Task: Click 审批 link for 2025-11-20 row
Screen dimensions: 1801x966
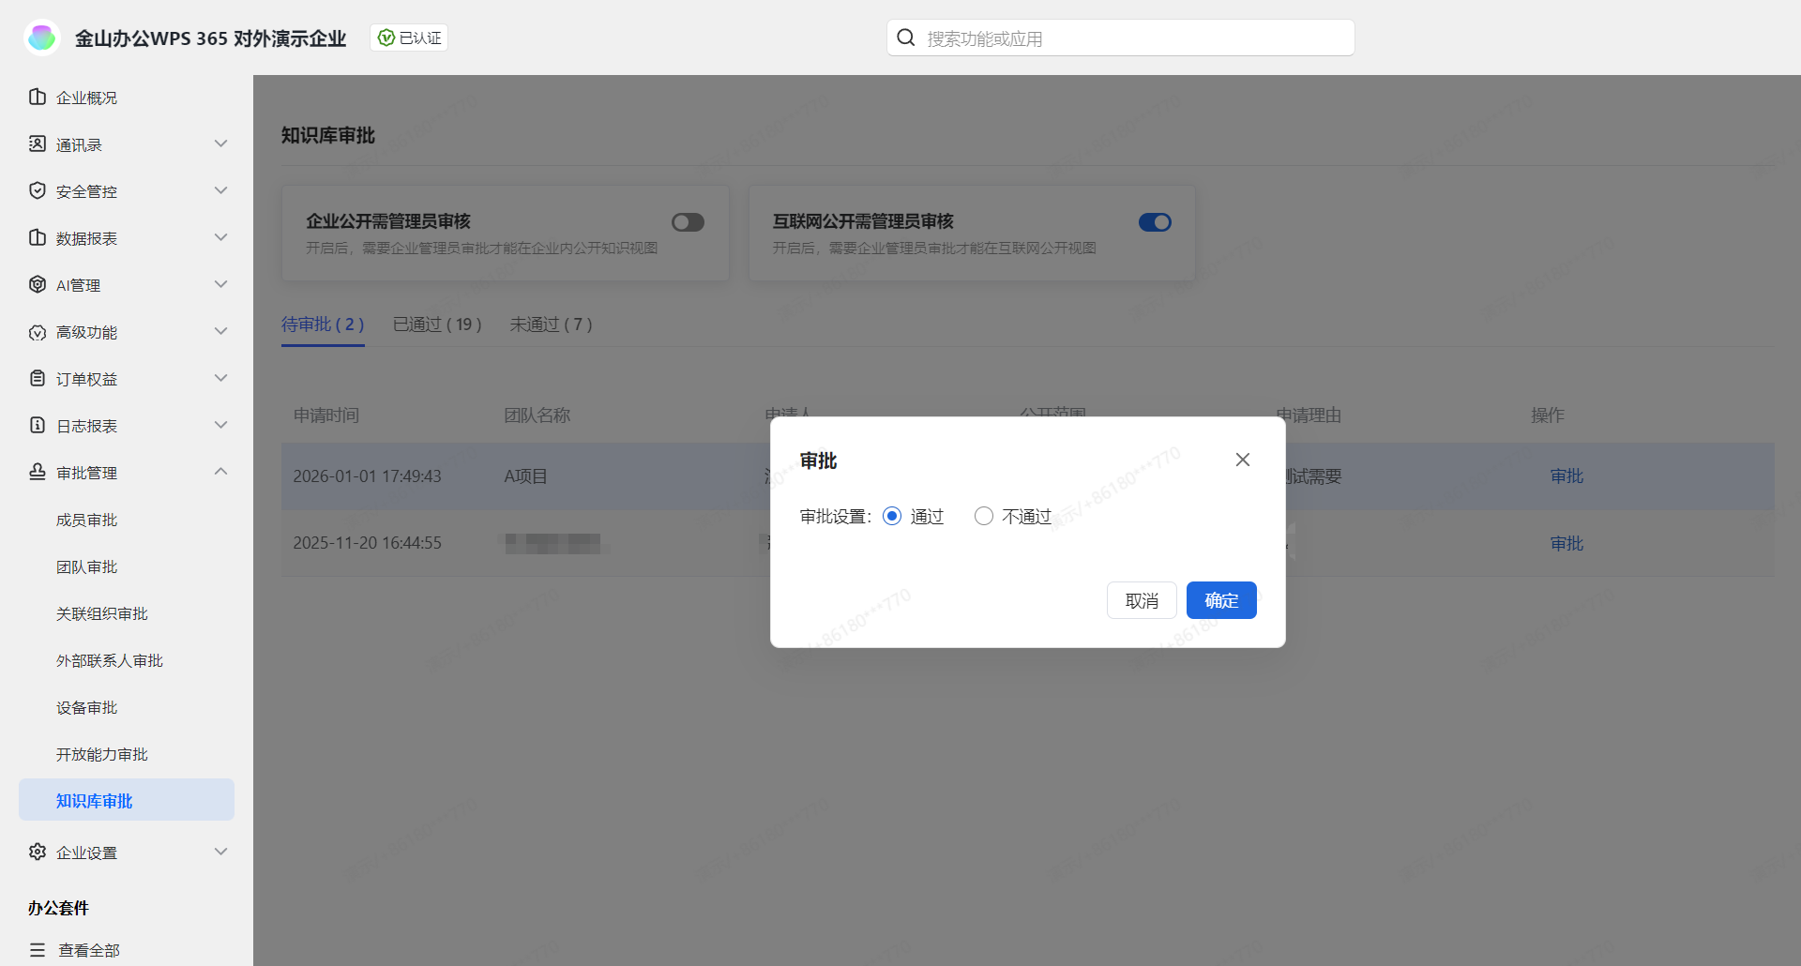Action: click(x=1566, y=543)
